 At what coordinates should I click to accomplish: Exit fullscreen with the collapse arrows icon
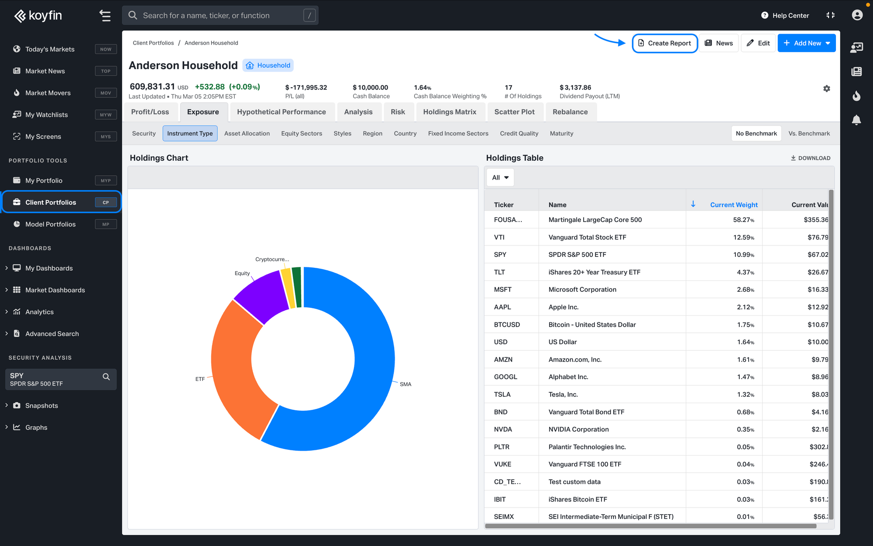pos(830,15)
